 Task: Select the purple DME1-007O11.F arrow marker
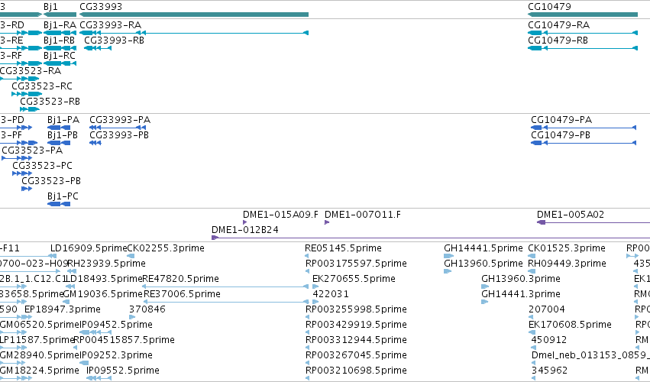point(327,222)
